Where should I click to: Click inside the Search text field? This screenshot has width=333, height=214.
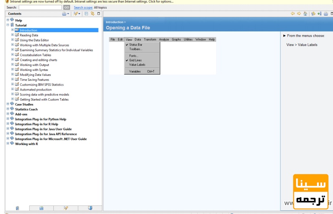point(40,7)
